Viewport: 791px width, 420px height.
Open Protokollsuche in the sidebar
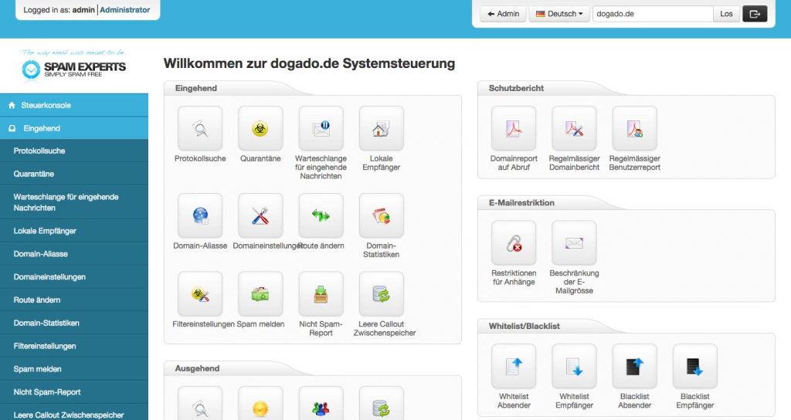pyautogui.click(x=74, y=151)
